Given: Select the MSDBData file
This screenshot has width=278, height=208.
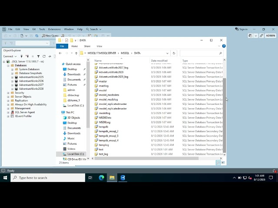Looking at the screenshot, I should [105, 117].
